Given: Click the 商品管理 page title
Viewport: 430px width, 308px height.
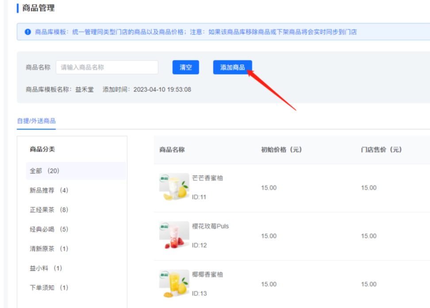Looking at the screenshot, I should coord(38,8).
